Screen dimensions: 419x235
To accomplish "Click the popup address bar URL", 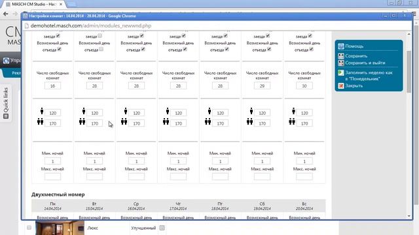I will (91, 25).
